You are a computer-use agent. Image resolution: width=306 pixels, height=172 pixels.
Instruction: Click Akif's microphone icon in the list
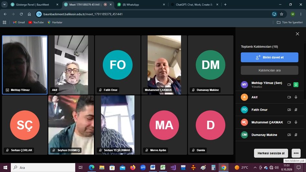click(296, 97)
